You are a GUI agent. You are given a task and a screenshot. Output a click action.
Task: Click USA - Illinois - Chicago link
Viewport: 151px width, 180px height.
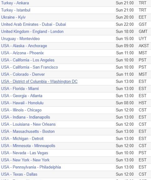21,110
